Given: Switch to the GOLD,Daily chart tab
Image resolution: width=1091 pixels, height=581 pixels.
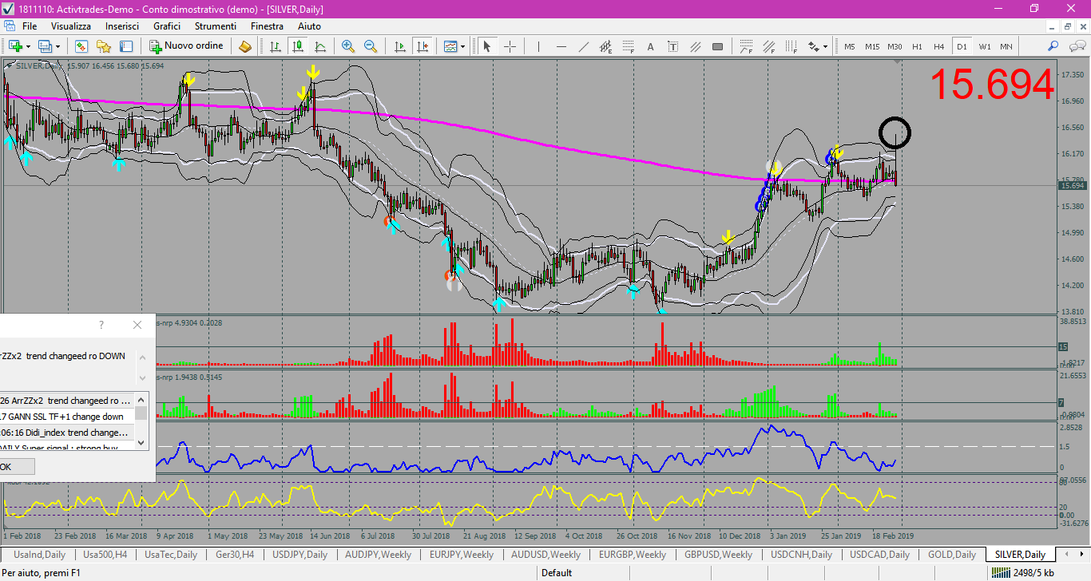Looking at the screenshot, I should 951,555.
